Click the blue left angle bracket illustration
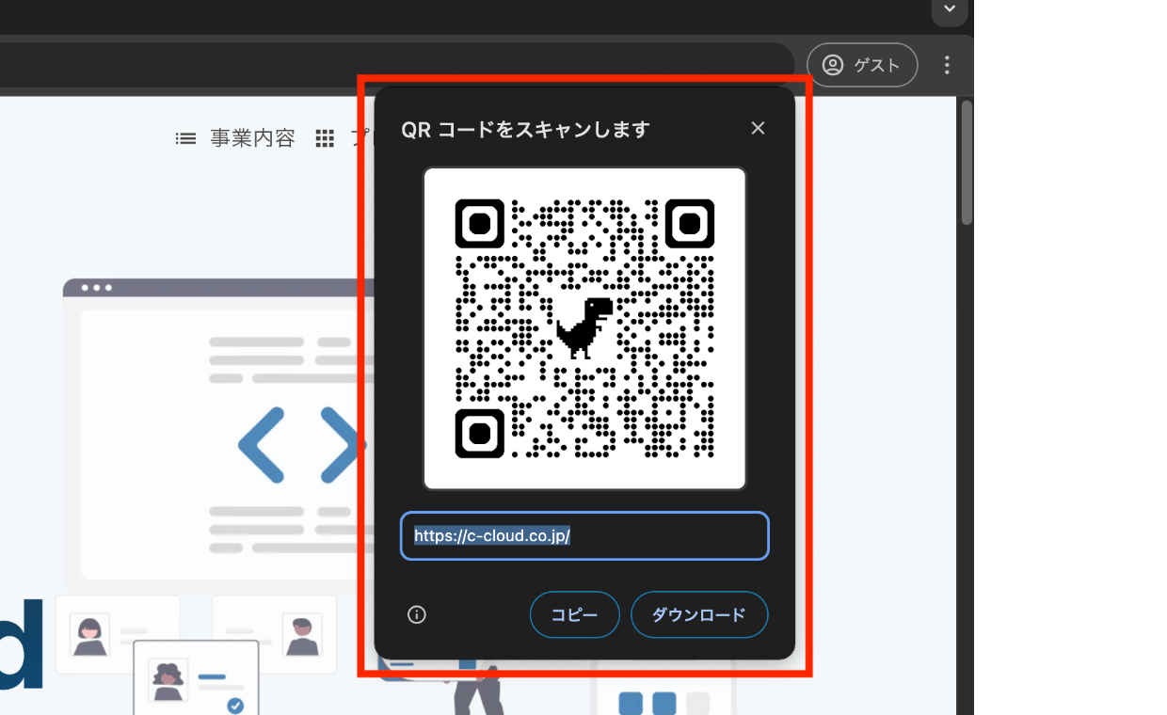The image size is (1167, 715). [x=262, y=445]
